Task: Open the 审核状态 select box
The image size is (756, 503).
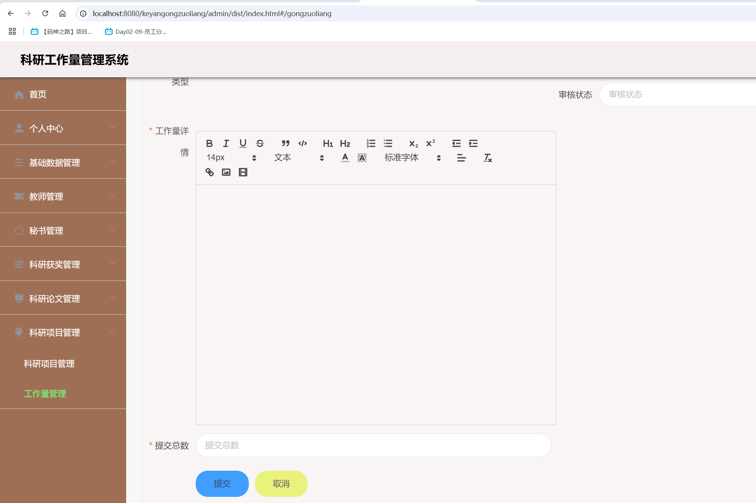Action: pyautogui.click(x=678, y=95)
